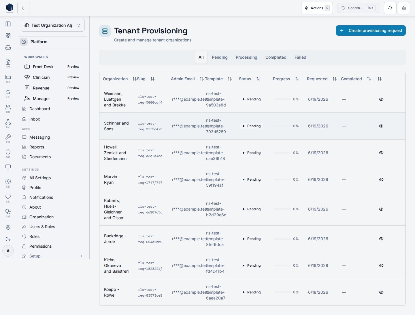Screen dimensions: 415x315
Task: Expand the Setup sidebar item
Action: 53,256
